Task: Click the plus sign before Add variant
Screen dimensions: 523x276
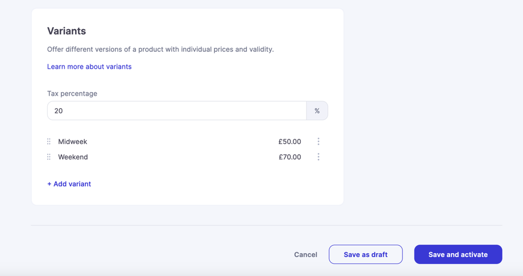Action: tap(49, 184)
